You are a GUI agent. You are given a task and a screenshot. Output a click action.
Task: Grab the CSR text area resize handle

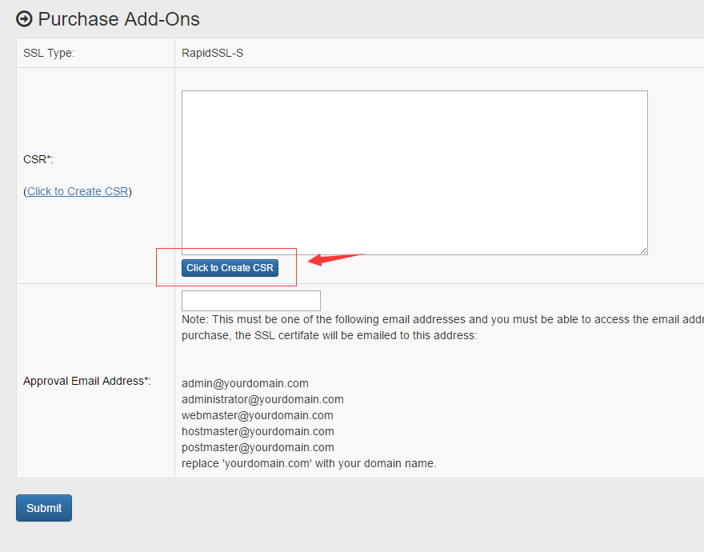[x=643, y=250]
